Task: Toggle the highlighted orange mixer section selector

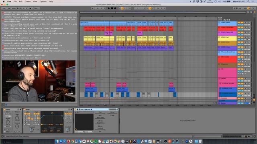Action: point(254,100)
